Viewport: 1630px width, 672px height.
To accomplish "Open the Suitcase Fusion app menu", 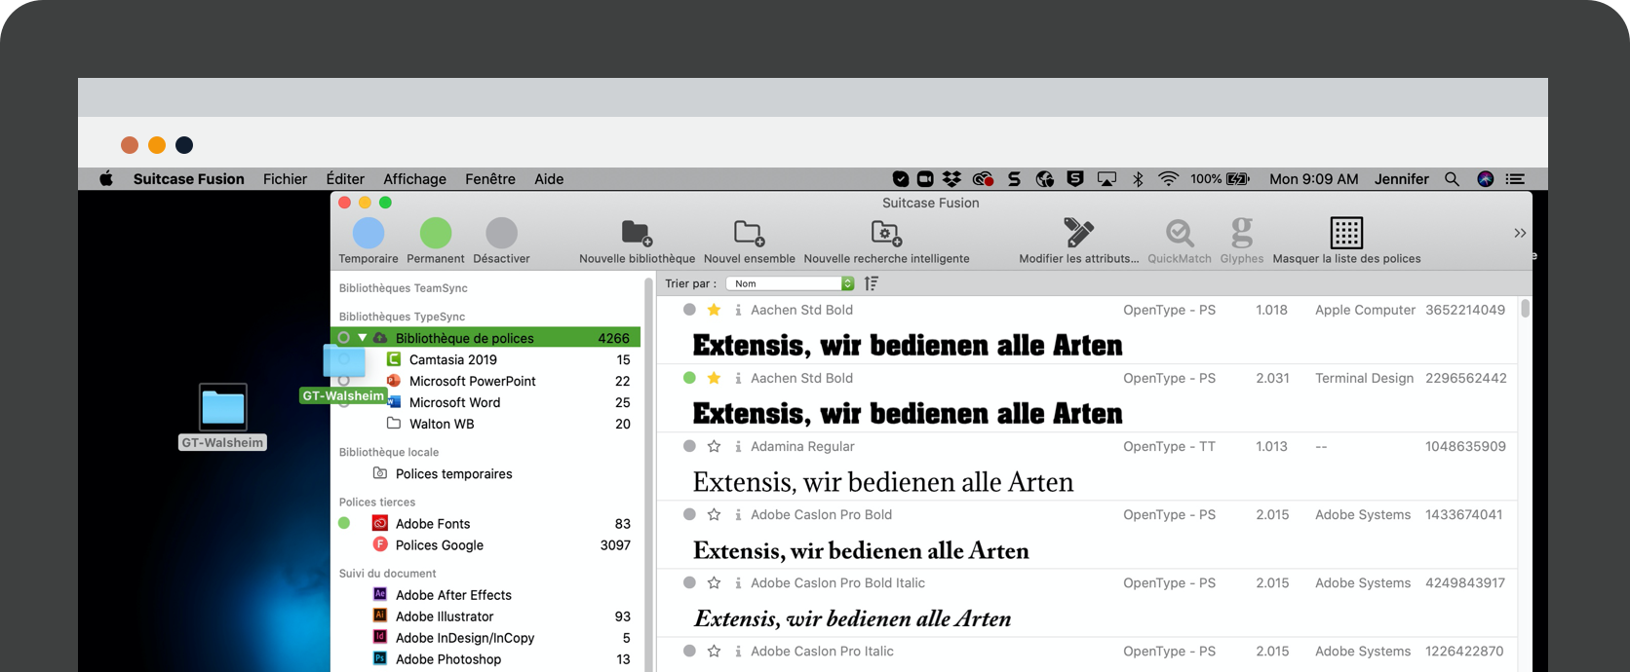I will point(189,179).
